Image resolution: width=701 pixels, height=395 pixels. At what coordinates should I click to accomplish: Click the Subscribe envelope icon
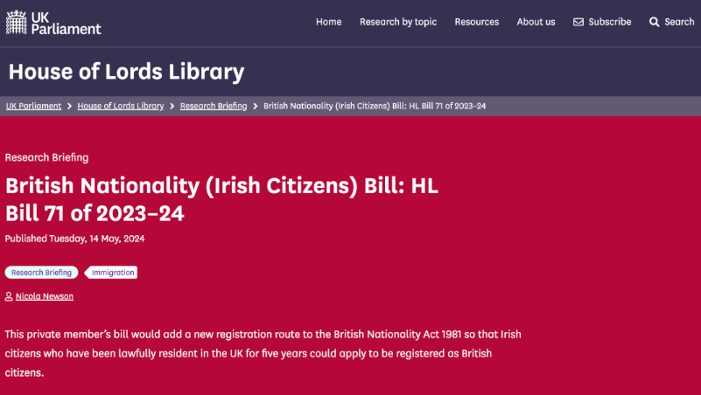[578, 22]
